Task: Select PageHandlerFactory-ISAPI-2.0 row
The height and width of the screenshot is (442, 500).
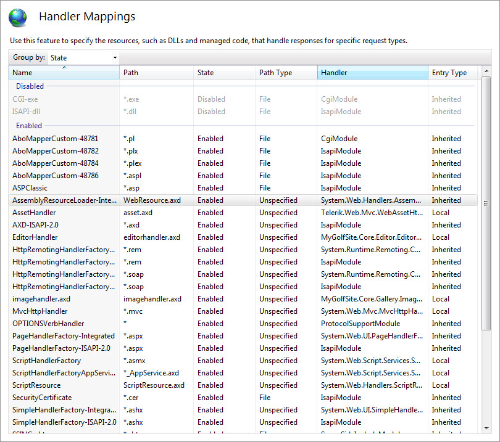Action: 243,348
